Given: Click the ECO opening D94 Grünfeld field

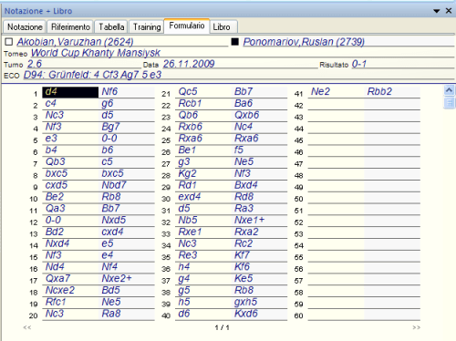Looking at the screenshot, I should pyautogui.click(x=92, y=75).
